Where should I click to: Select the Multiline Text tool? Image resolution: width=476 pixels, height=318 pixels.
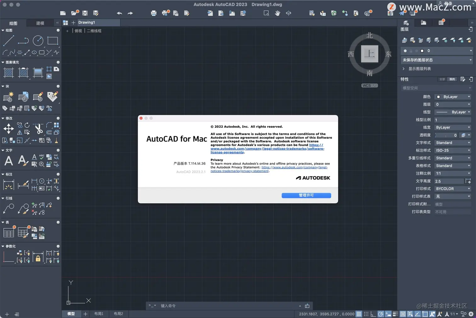click(8, 161)
